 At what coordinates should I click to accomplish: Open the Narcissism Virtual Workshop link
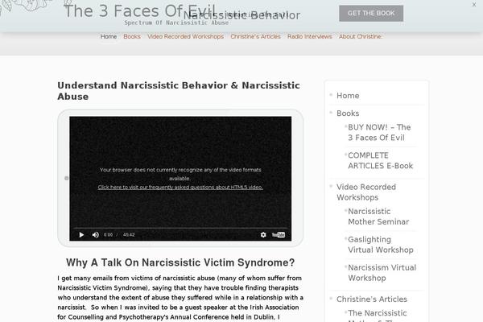(x=382, y=273)
